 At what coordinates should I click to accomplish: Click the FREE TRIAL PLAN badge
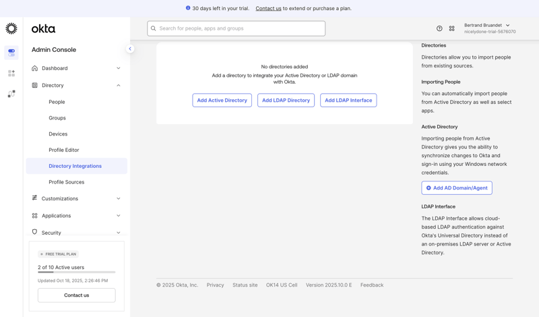[x=58, y=254]
